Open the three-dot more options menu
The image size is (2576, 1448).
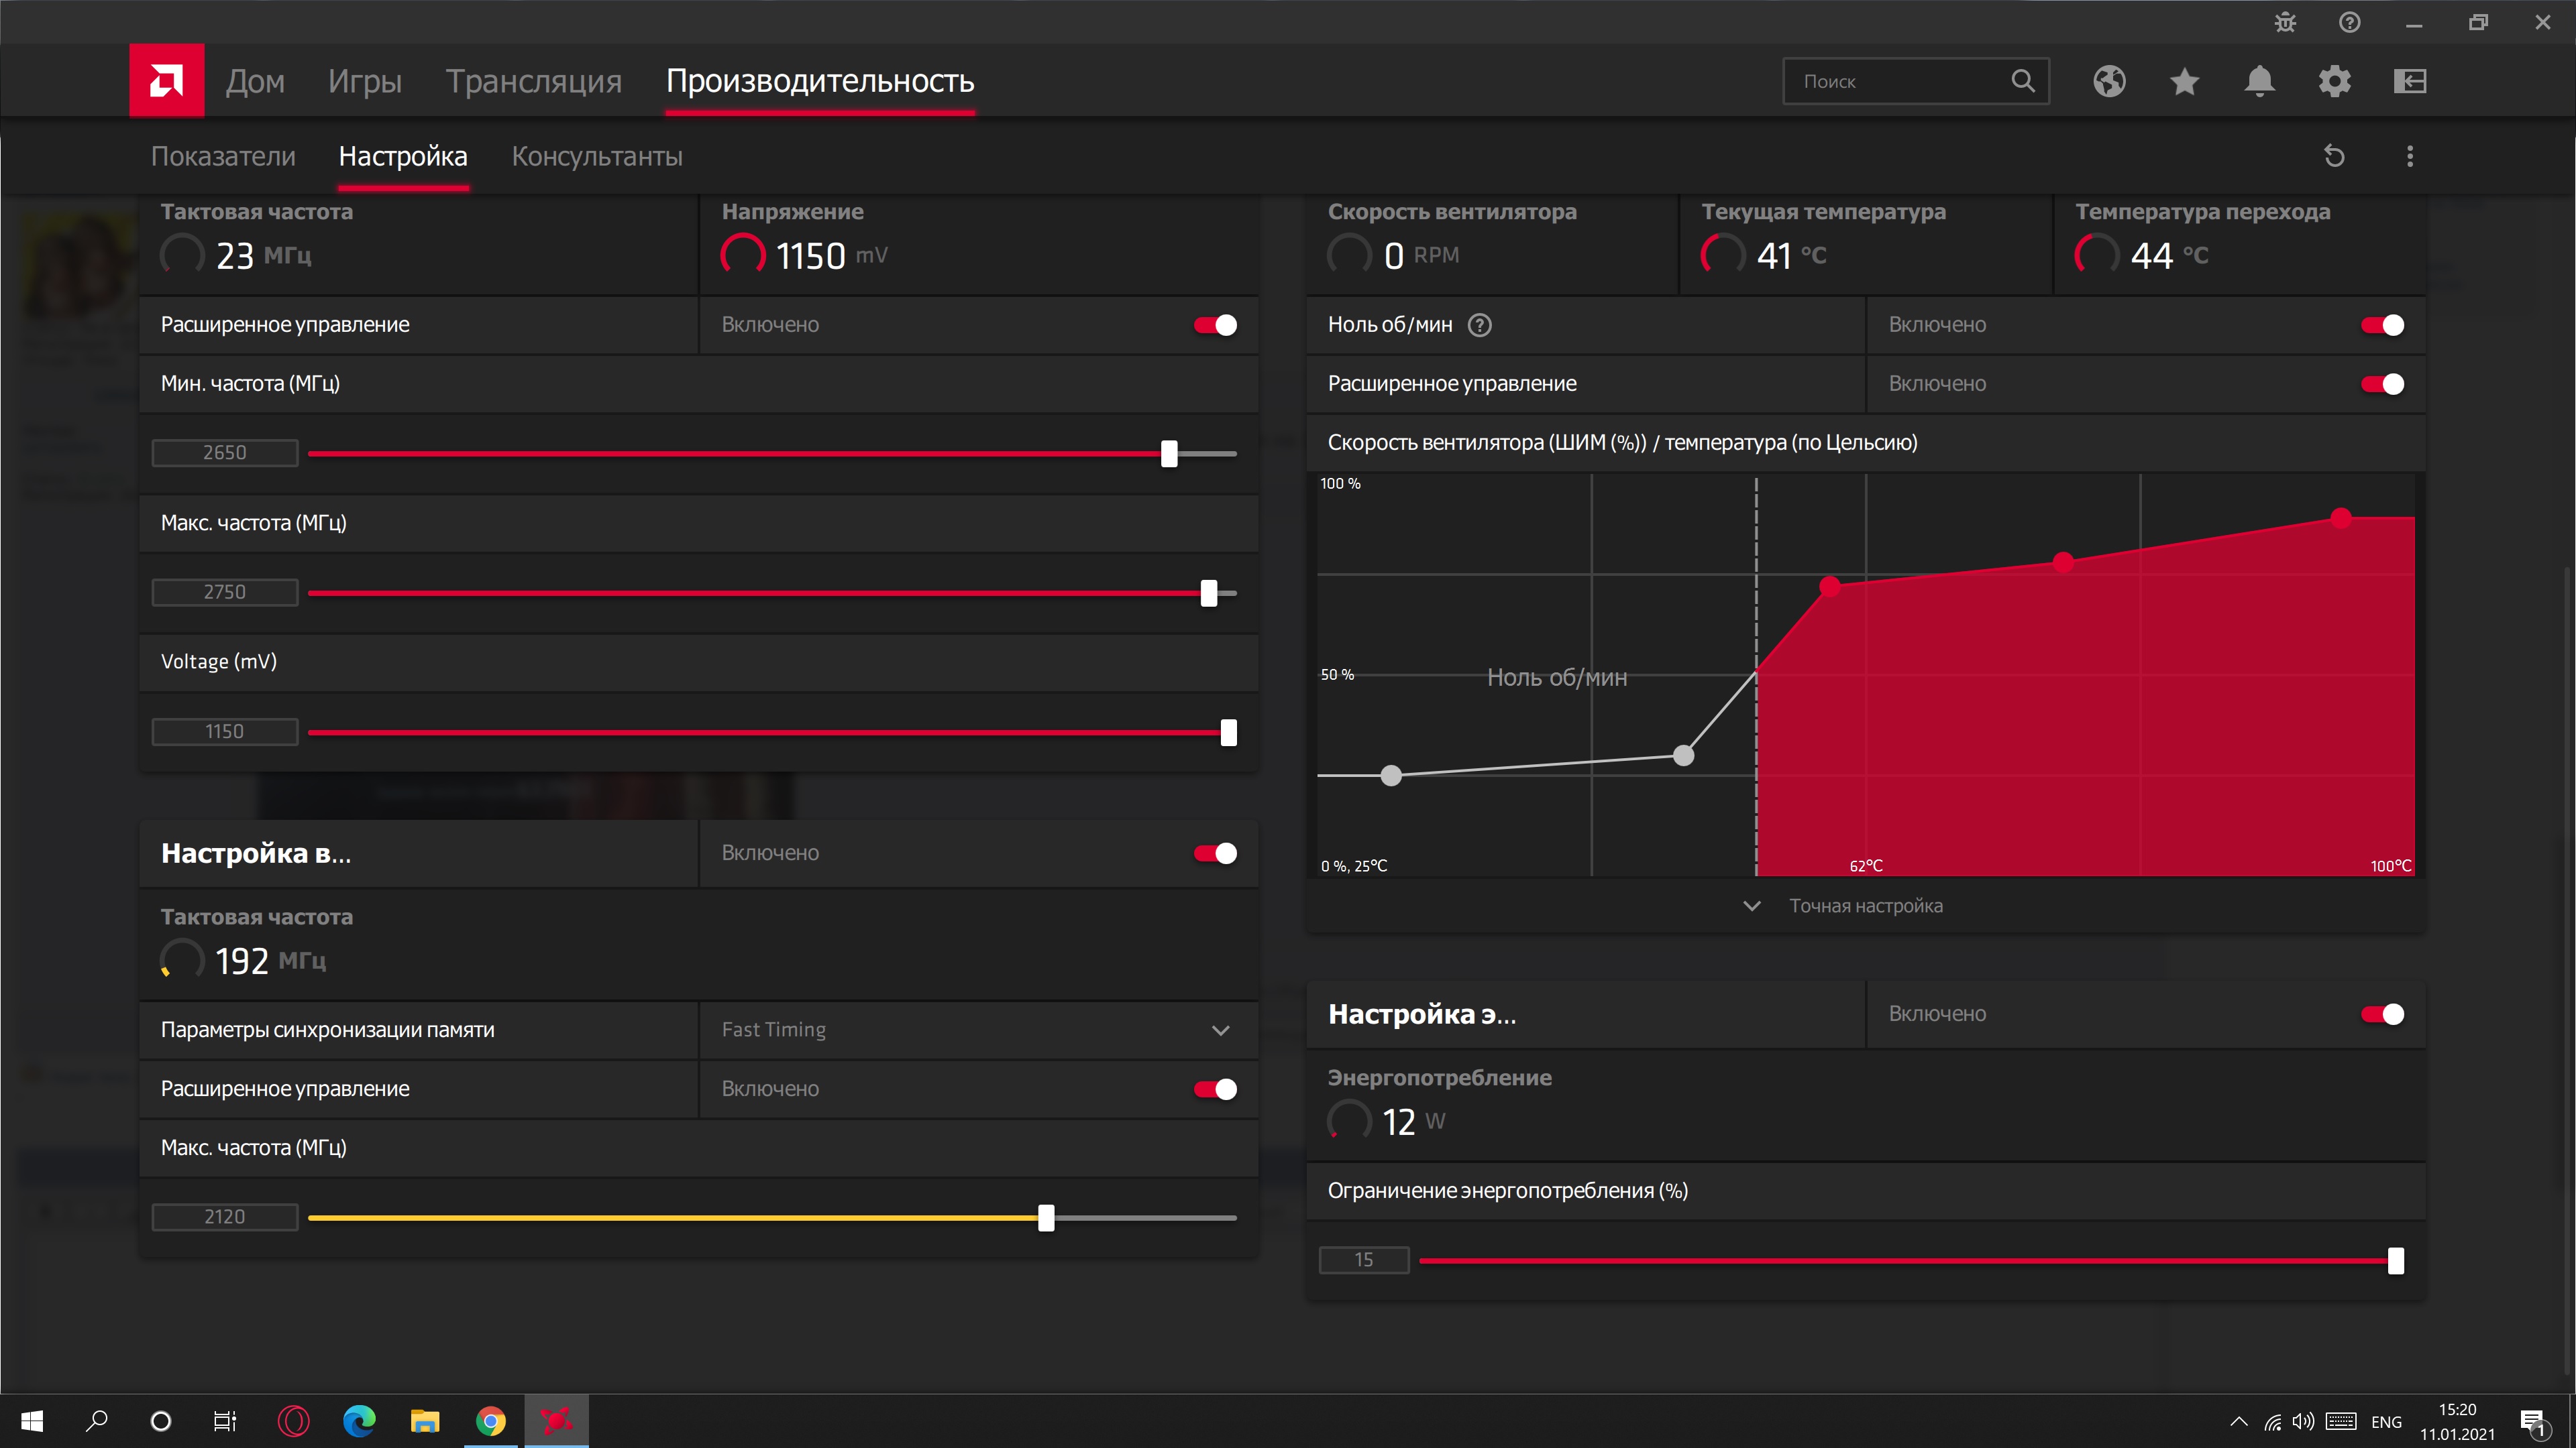click(x=2409, y=156)
